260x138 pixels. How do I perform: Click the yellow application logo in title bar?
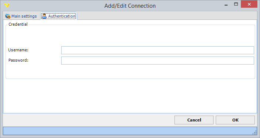tap(7, 5)
